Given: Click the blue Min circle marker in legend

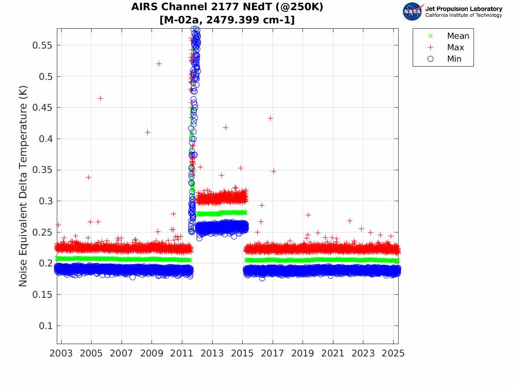Looking at the screenshot, I should pyautogui.click(x=431, y=59).
